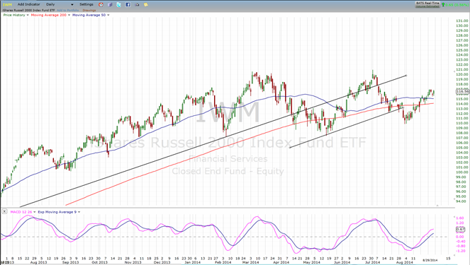Click the Add to Portfolio link
This screenshot has width=470, height=265.
[x=68, y=10]
